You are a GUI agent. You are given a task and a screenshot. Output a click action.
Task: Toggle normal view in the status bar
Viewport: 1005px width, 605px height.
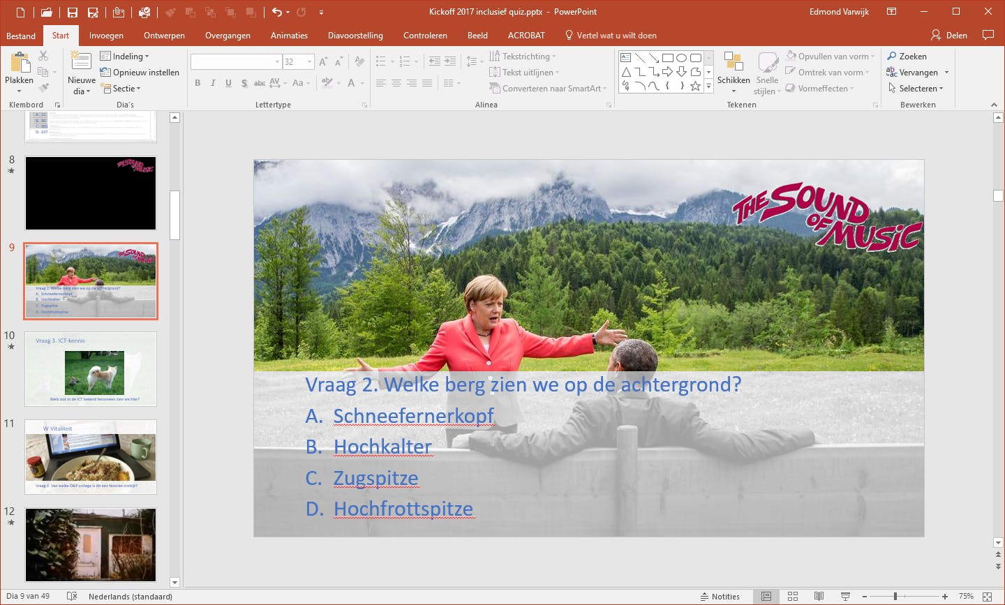point(766,597)
